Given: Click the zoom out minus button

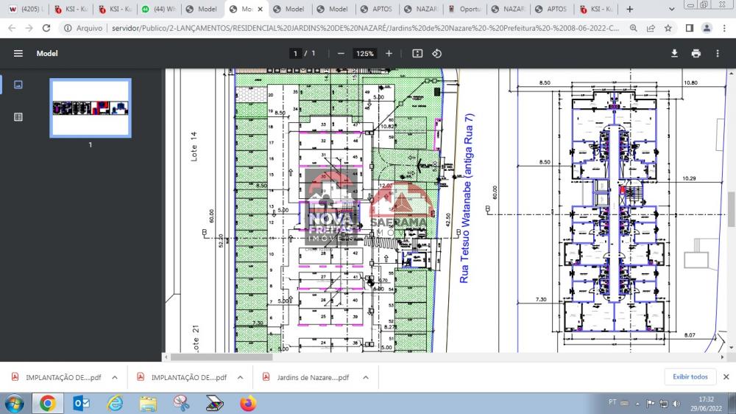Looking at the screenshot, I should (341, 54).
